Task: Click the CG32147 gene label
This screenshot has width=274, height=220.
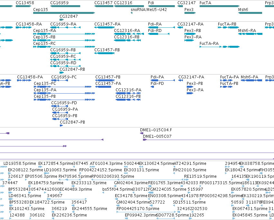Action: pyautogui.click(x=186, y=3)
